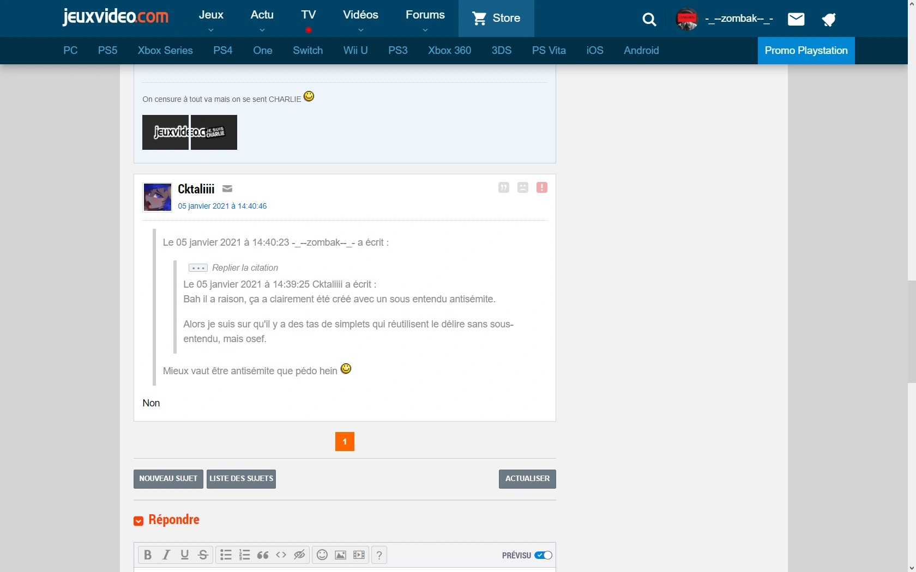The image size is (916, 572).
Task: Expand the Forums dropdown menu
Action: 425,20
